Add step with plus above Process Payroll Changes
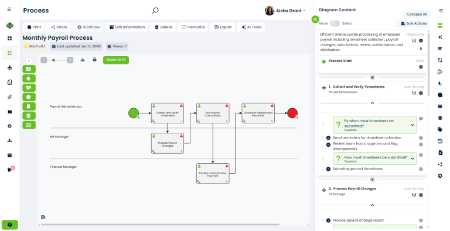The image size is (450, 231). click(x=372, y=180)
